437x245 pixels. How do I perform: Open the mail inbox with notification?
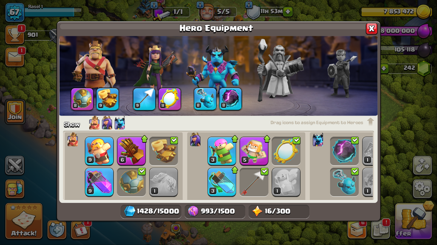(14, 57)
